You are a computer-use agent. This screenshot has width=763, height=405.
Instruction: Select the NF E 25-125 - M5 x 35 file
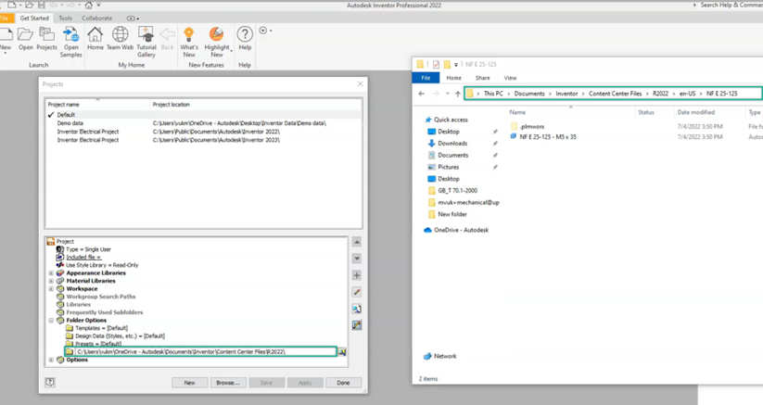coord(543,137)
